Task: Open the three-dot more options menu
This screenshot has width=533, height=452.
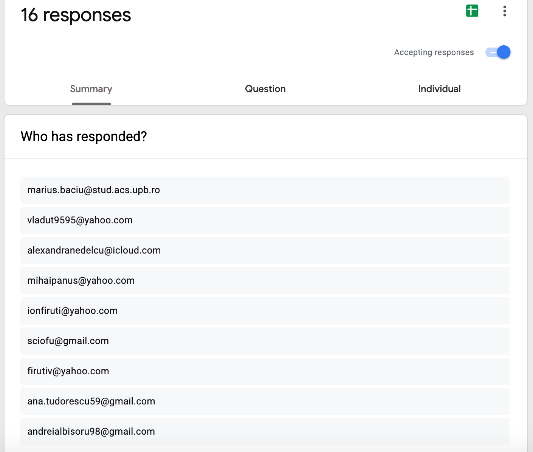Action: point(505,11)
